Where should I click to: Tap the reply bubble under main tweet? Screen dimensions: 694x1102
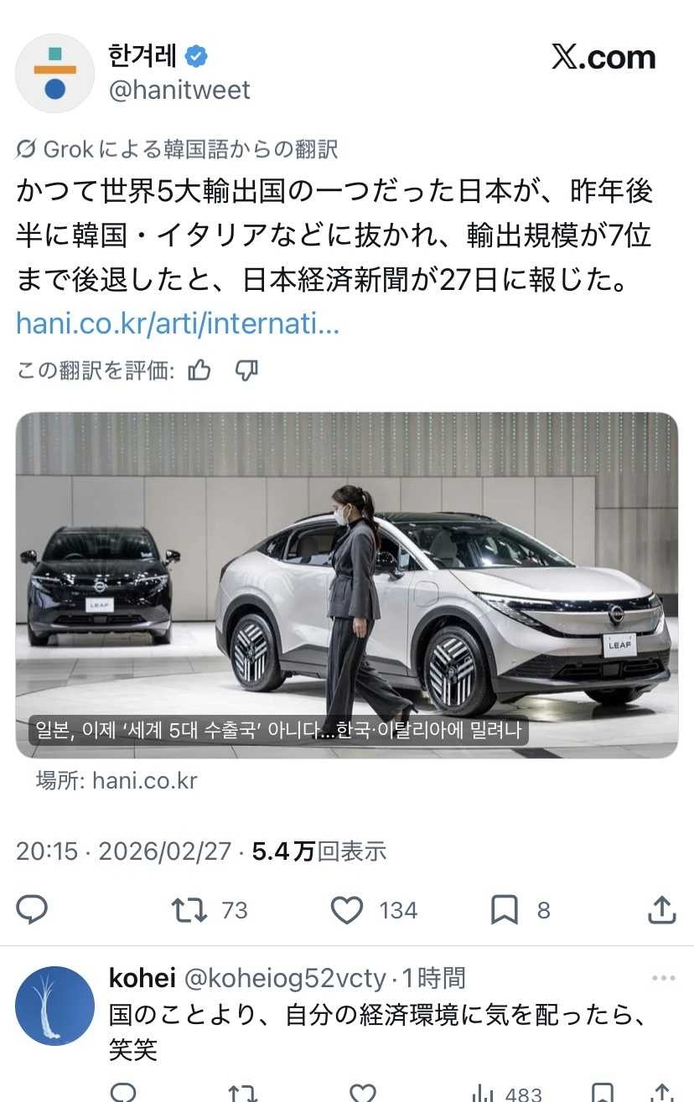pos(33,909)
